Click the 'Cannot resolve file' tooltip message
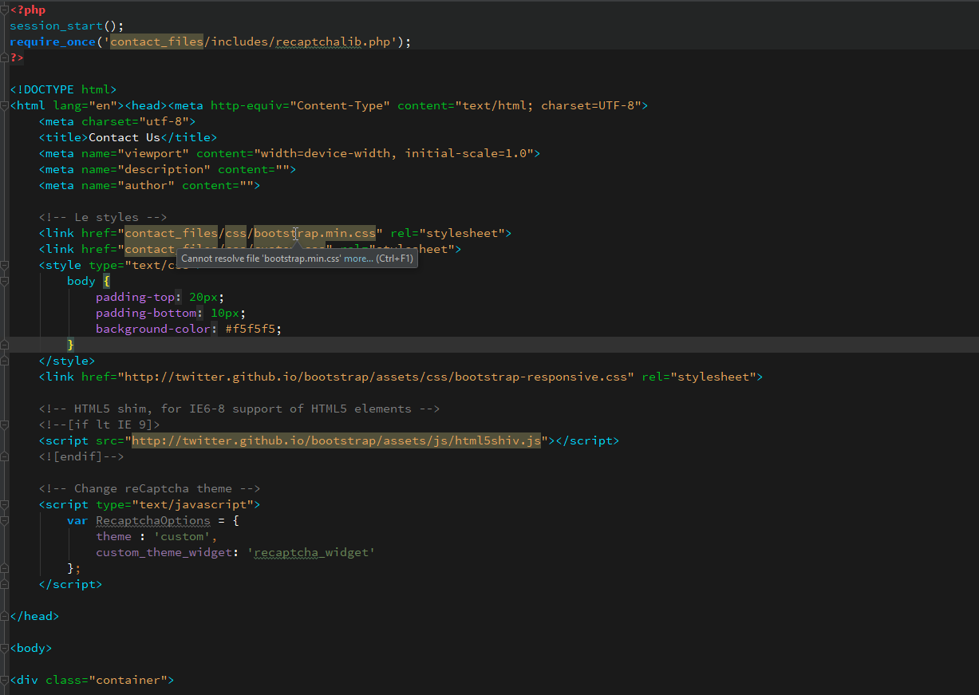The width and height of the screenshot is (979, 695). coord(261,259)
